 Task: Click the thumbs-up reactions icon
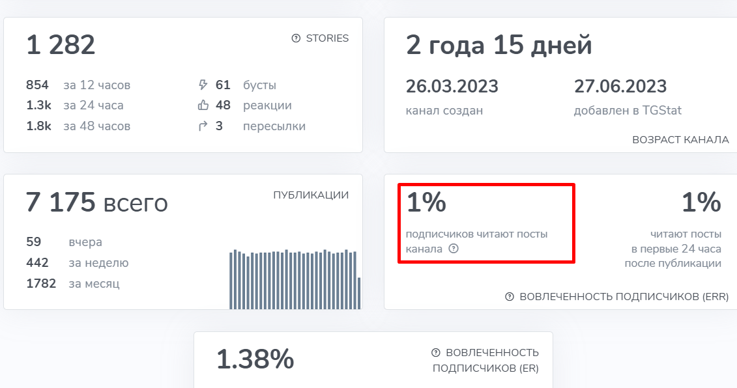point(203,105)
